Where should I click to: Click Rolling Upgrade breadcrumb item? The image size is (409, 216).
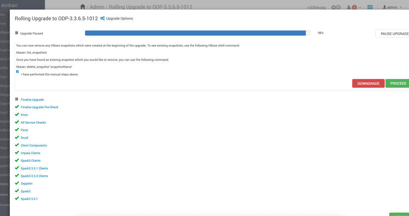point(151,7)
